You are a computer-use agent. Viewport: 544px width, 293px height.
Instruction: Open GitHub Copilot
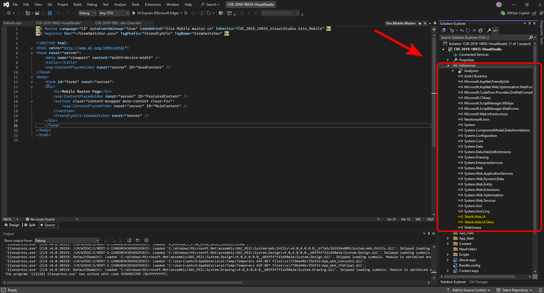515,13
